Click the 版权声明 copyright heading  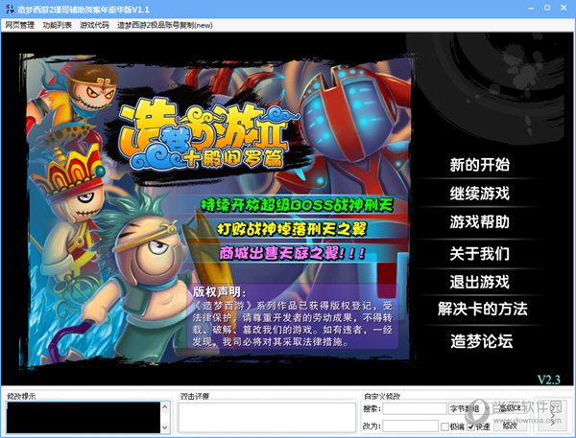tap(219, 291)
